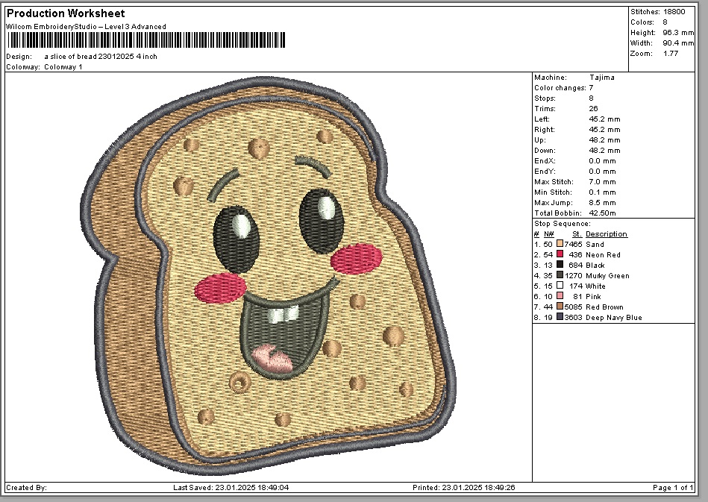
Task: Click the 'Stops:' value 8
Action: point(591,98)
